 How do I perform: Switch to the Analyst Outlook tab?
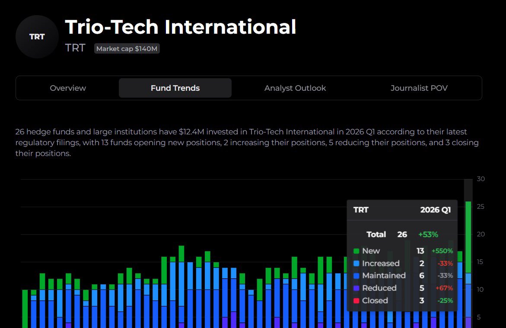click(295, 88)
